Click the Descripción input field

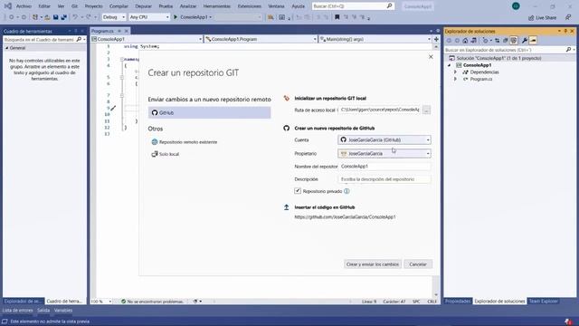point(384,179)
